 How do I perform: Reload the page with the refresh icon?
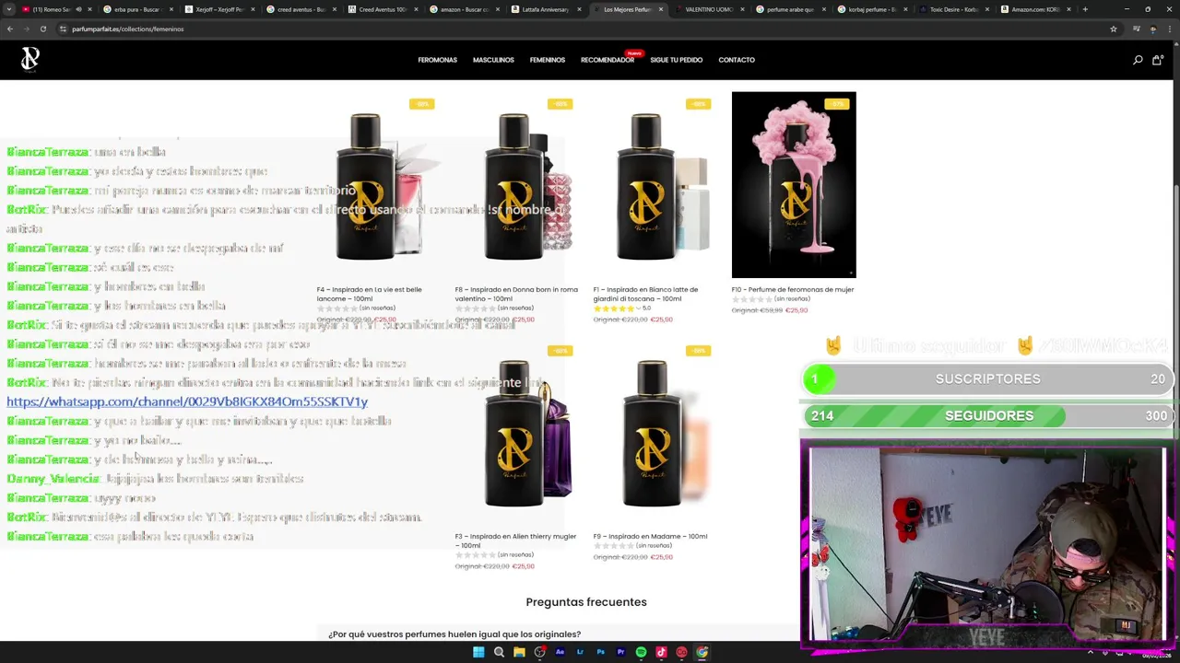42,29
